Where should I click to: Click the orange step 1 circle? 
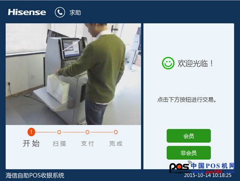[x=31, y=132]
